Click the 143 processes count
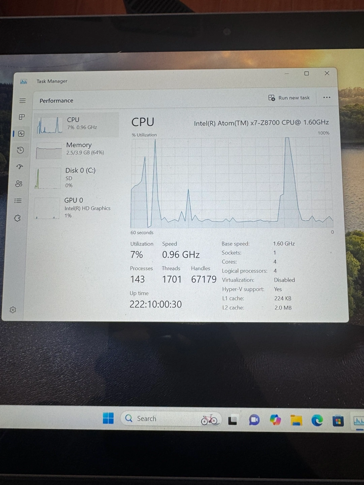The height and width of the screenshot is (485, 364). click(x=137, y=279)
